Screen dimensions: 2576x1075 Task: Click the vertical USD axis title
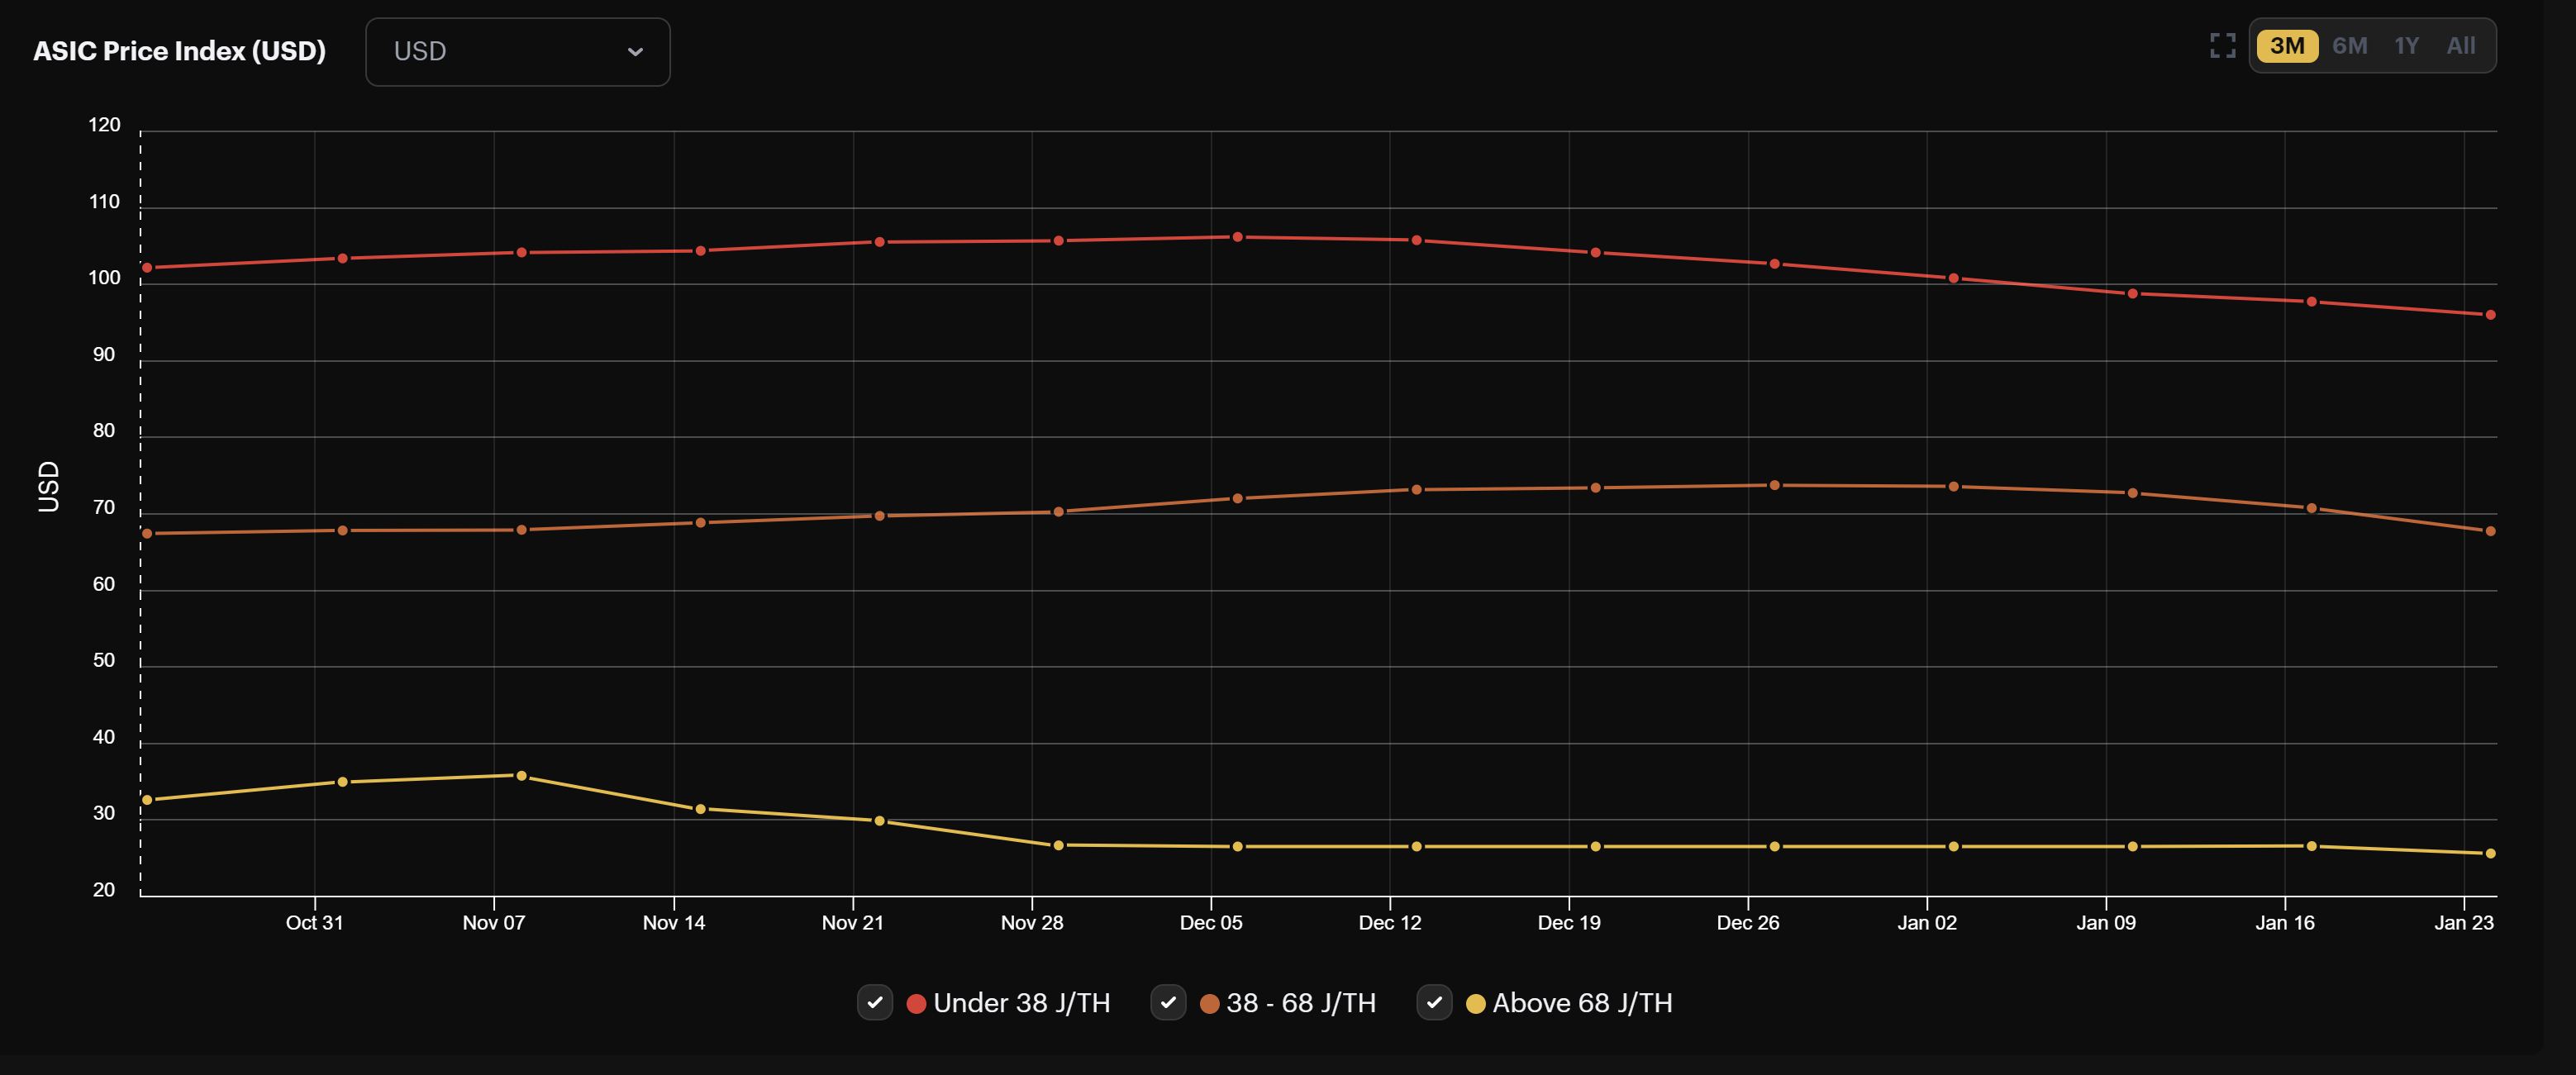(x=48, y=487)
